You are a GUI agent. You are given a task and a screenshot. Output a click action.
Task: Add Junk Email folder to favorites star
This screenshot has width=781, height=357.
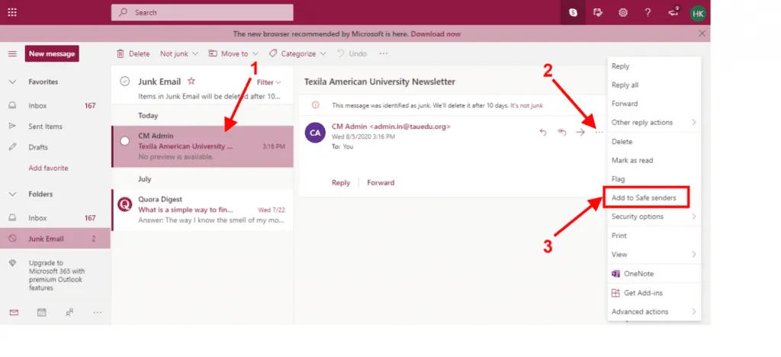pos(191,81)
